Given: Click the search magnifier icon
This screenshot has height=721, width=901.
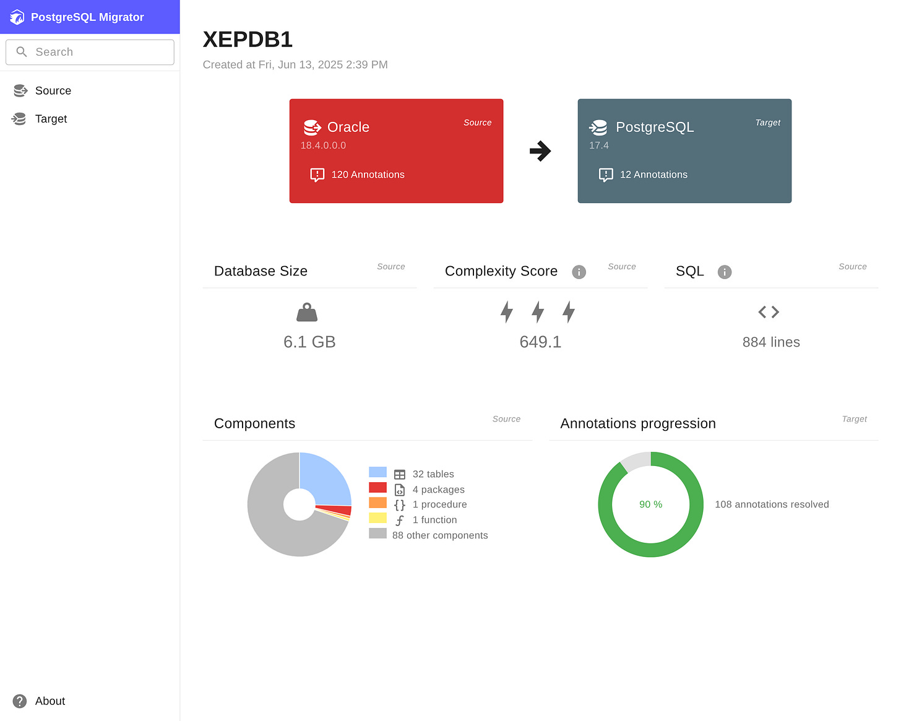Looking at the screenshot, I should (x=22, y=52).
